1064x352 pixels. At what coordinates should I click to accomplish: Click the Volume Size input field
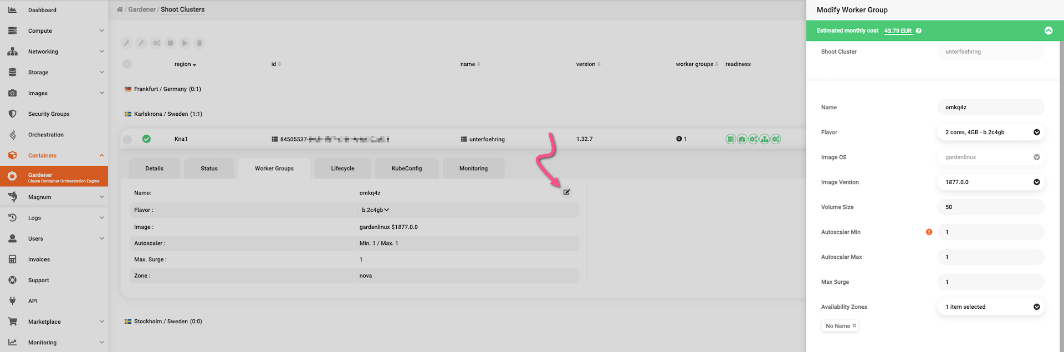(990, 207)
